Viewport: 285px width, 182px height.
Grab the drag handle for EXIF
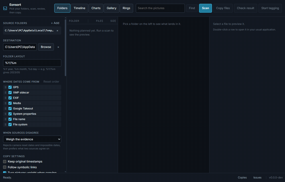[5, 98]
